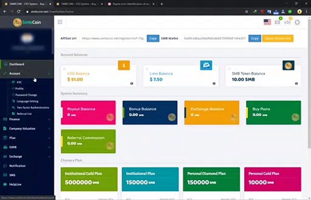This screenshot has height=200, width=311.
Task: Go back in browser history
Action: pos(5,12)
